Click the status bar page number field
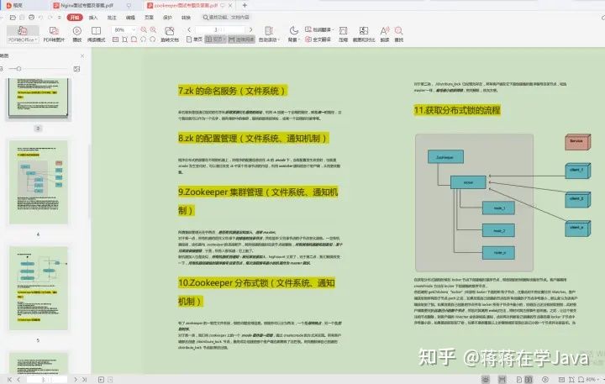Screen dimensions: 605x384 coord(47,380)
